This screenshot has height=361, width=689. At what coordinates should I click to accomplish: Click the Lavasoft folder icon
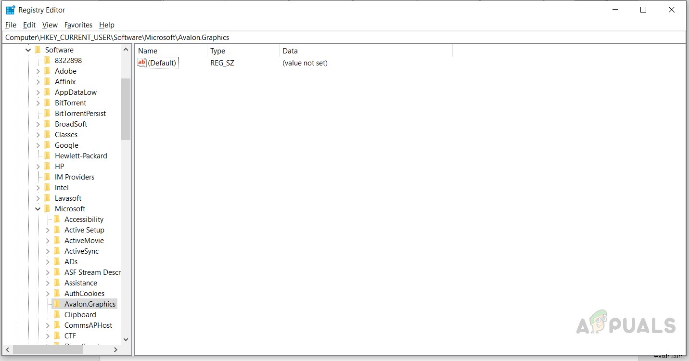pyautogui.click(x=47, y=198)
